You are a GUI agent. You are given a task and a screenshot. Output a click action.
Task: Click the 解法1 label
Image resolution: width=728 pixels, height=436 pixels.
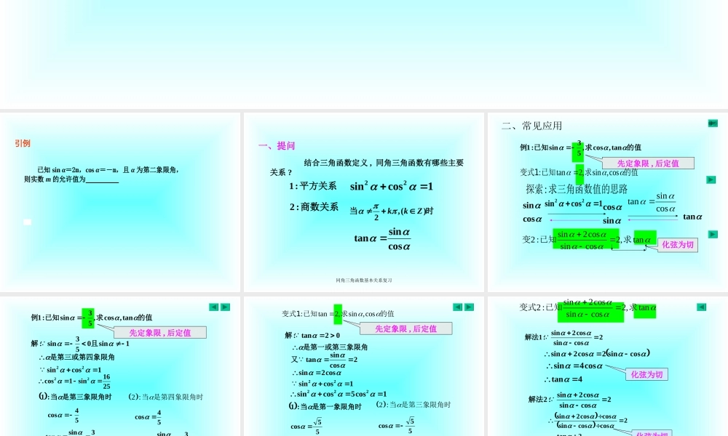pyautogui.click(x=537, y=337)
